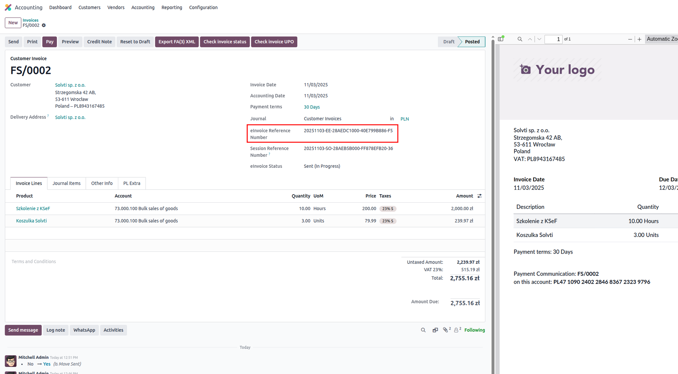Click the column settings icon next to Amount

click(x=479, y=196)
